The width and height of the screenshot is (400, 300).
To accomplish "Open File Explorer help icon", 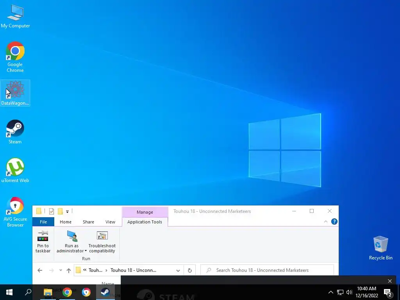I will click(x=334, y=221).
